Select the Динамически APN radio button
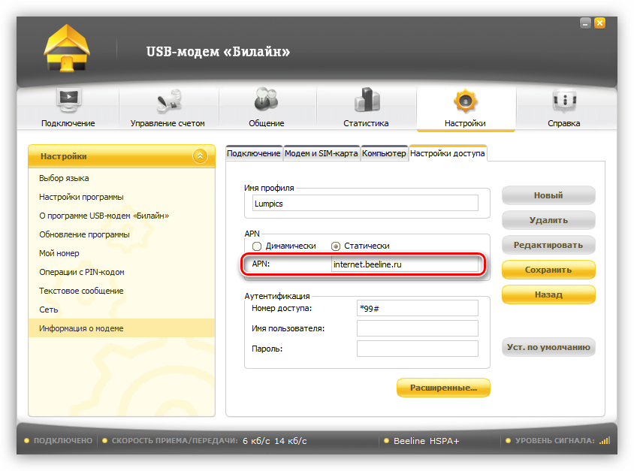Viewport: 634px width, 471px height. tap(257, 246)
